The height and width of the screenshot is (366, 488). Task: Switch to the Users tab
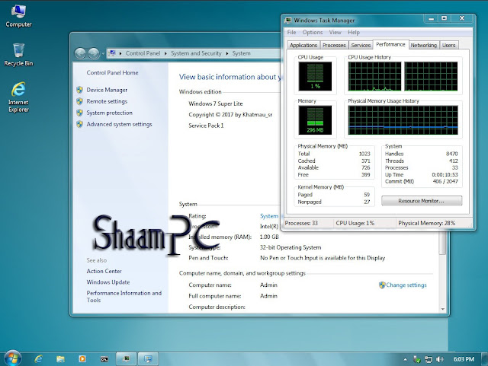pyautogui.click(x=449, y=45)
